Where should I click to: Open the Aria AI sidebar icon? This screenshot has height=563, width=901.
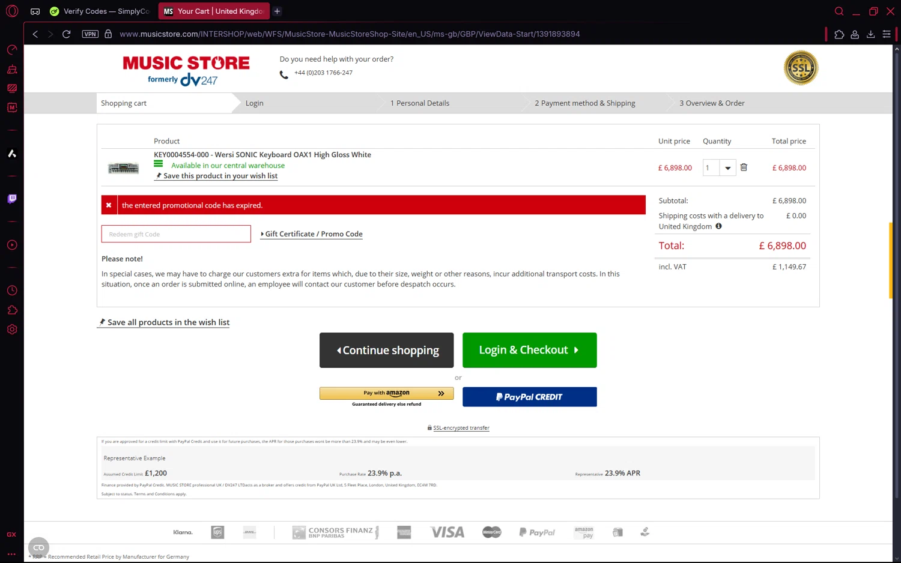point(12,154)
